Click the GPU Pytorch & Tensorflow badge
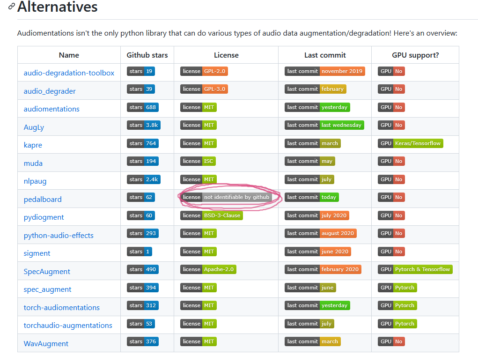The image size is (478, 356). (x=415, y=269)
